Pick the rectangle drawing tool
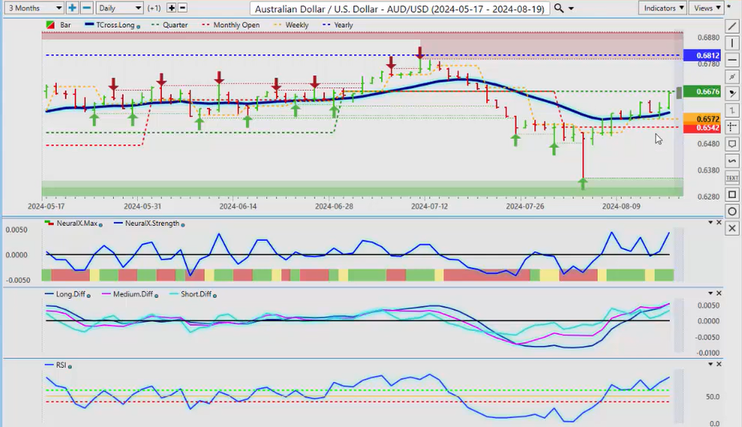 coord(732,195)
